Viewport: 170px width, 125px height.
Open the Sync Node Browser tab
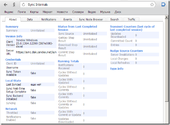tap(91, 20)
